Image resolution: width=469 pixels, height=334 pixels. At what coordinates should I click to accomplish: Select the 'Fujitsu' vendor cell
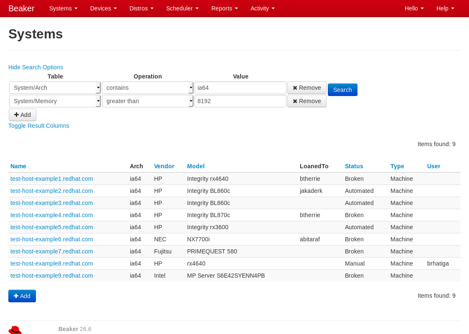tap(163, 251)
